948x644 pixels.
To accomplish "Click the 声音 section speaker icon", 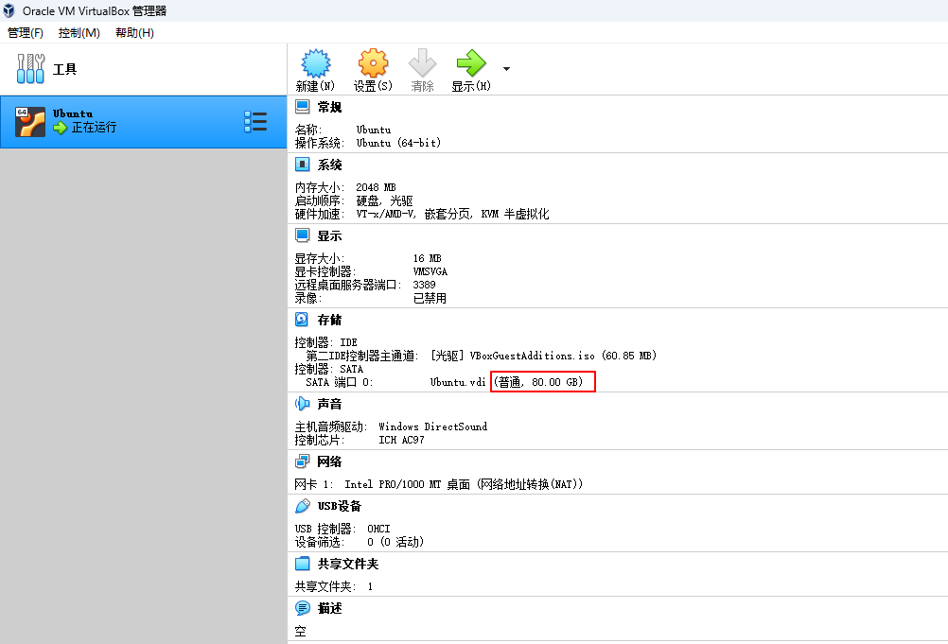I will coord(303,404).
